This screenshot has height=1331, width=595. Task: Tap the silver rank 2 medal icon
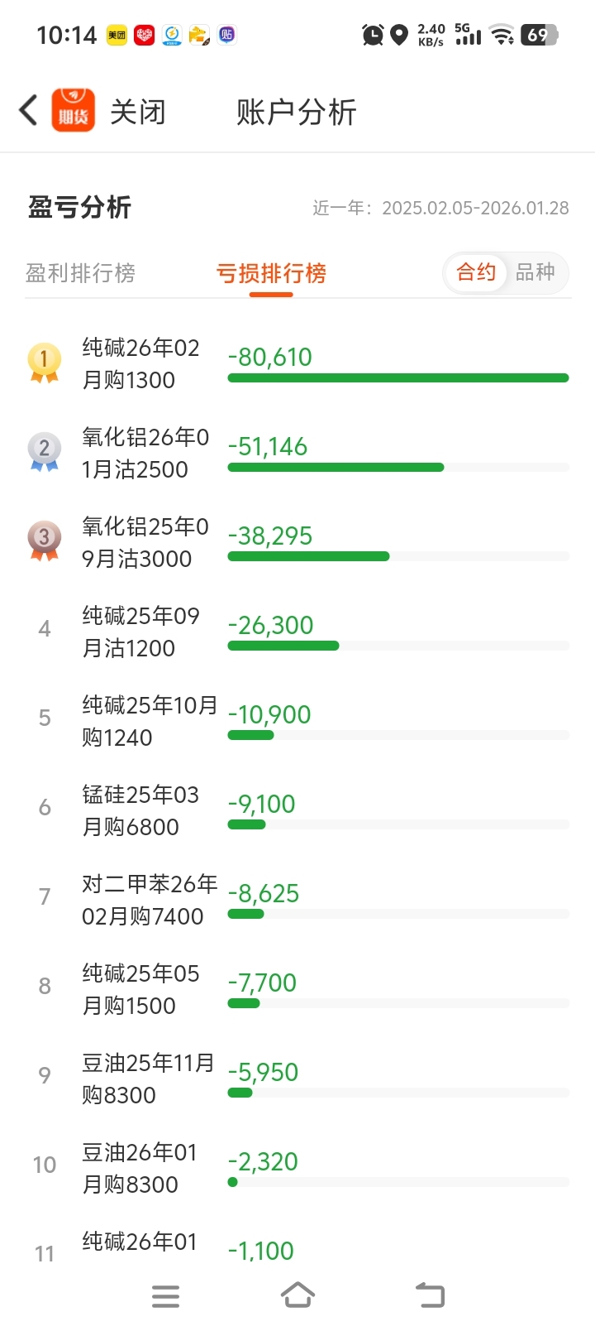(44, 452)
